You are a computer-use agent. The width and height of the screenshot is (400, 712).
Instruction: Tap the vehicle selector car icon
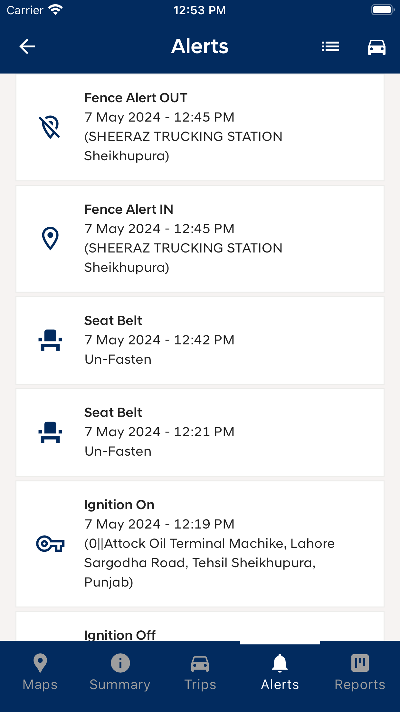(x=376, y=47)
